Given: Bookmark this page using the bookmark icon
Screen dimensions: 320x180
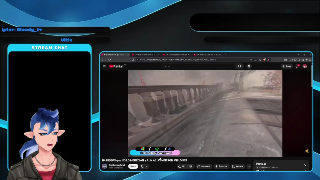Looking at the screenshot, I should (x=133, y=60).
